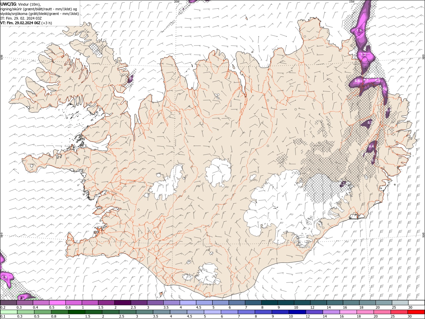Click the white 30 mm snow legend swatch
425x319 pixels.
416,303
